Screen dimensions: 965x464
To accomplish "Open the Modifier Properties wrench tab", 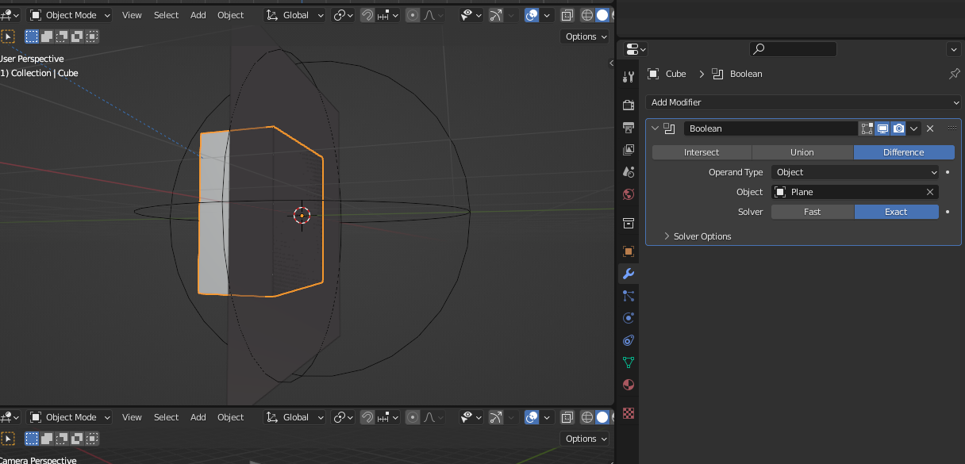I will click(628, 274).
